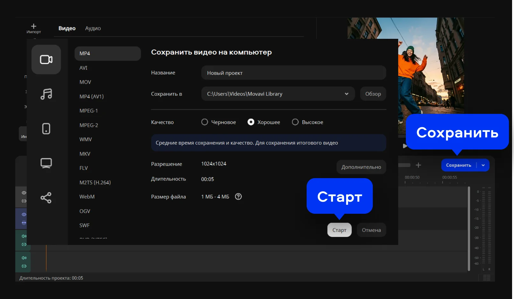Image resolution: width=514 pixels, height=299 pixels.
Task: Click the plus icon beside timeline zoom
Action: (x=418, y=165)
